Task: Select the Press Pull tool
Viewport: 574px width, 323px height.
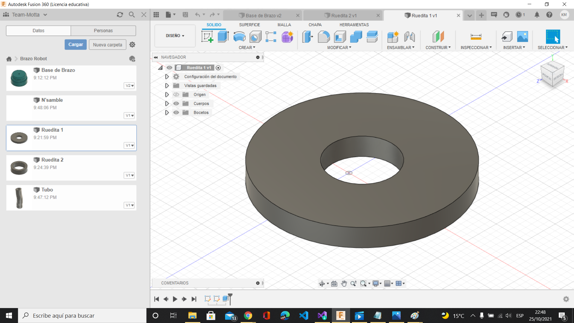Action: 307,37
